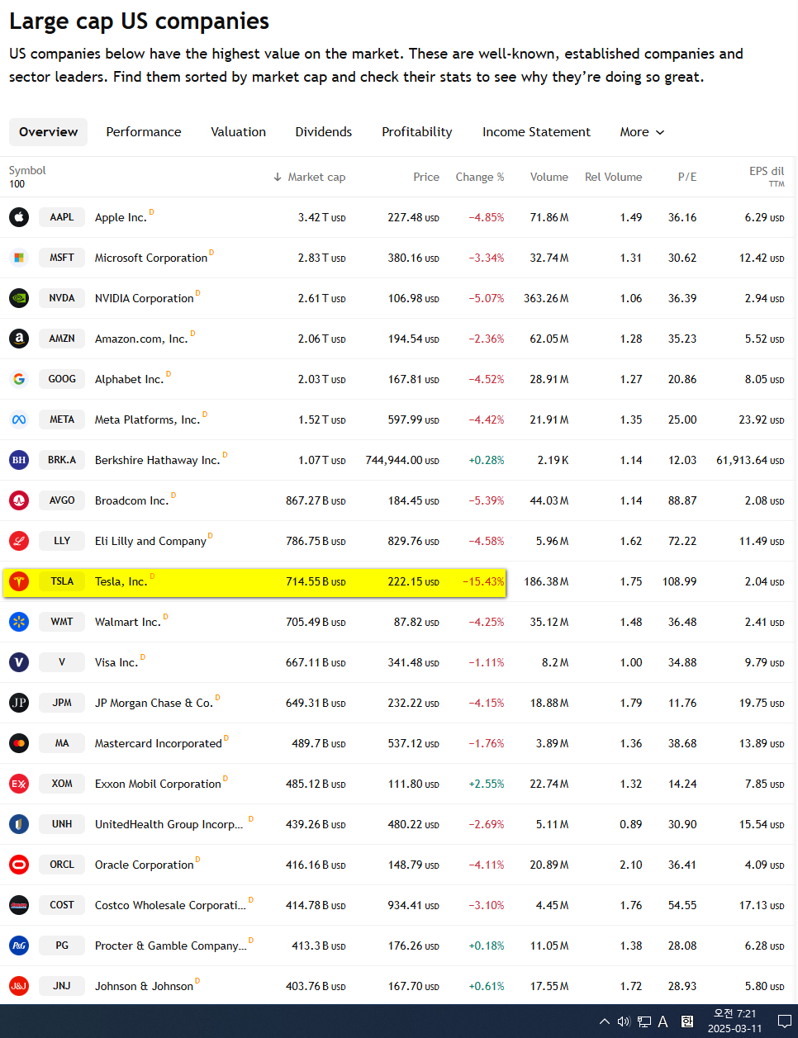The width and height of the screenshot is (798, 1038).
Task: Sort by Market cap column
Action: pyautogui.click(x=309, y=177)
